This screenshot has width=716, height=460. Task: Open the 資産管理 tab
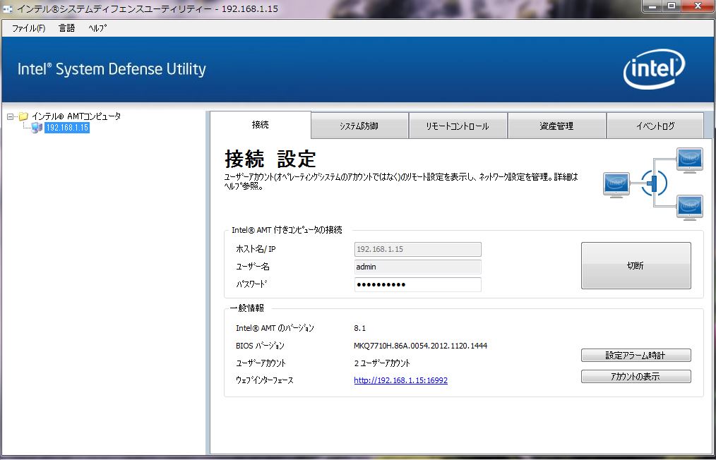click(x=556, y=126)
